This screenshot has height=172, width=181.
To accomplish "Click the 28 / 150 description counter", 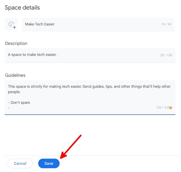I will click(x=166, y=55).
